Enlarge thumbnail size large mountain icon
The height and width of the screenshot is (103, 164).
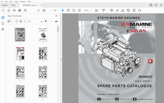click(x=56, y=21)
